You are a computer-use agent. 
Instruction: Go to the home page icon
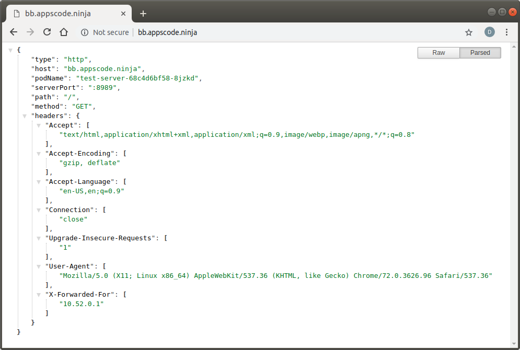64,32
